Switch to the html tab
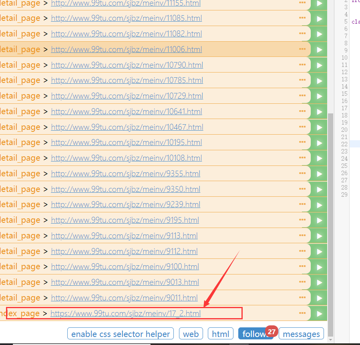The width and height of the screenshot is (360, 345). pyautogui.click(x=220, y=333)
